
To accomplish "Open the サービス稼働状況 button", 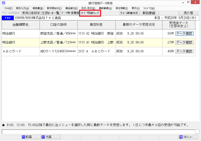I will tap(129, 13).
